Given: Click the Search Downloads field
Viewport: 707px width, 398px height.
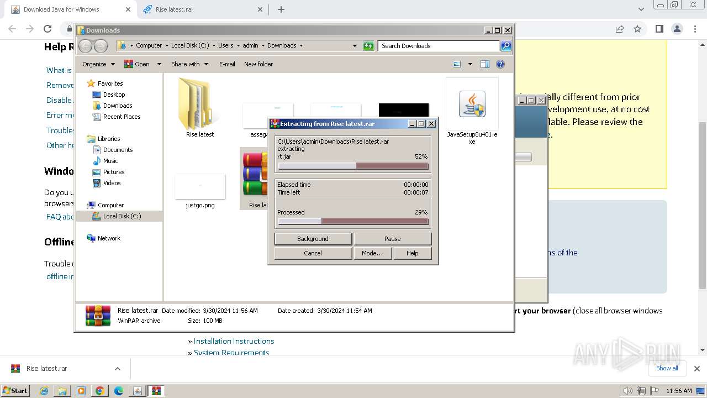Looking at the screenshot, I should [x=439, y=46].
